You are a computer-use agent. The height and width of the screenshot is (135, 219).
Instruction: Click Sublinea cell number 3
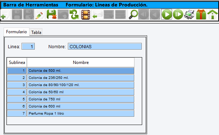click(x=17, y=85)
